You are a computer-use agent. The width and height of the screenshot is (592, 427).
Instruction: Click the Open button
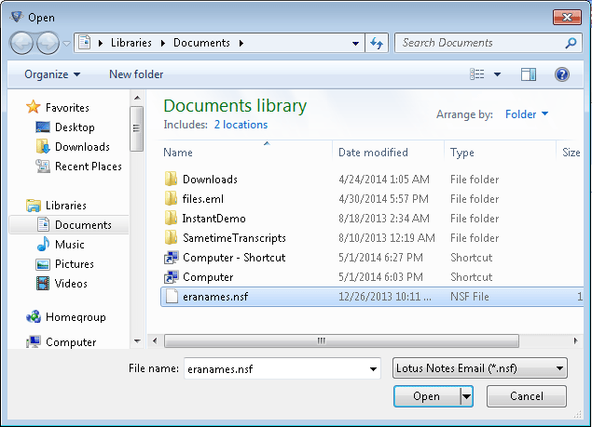427,396
